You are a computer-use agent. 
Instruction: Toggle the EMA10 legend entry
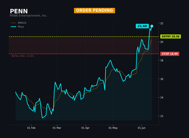coord(19,23)
